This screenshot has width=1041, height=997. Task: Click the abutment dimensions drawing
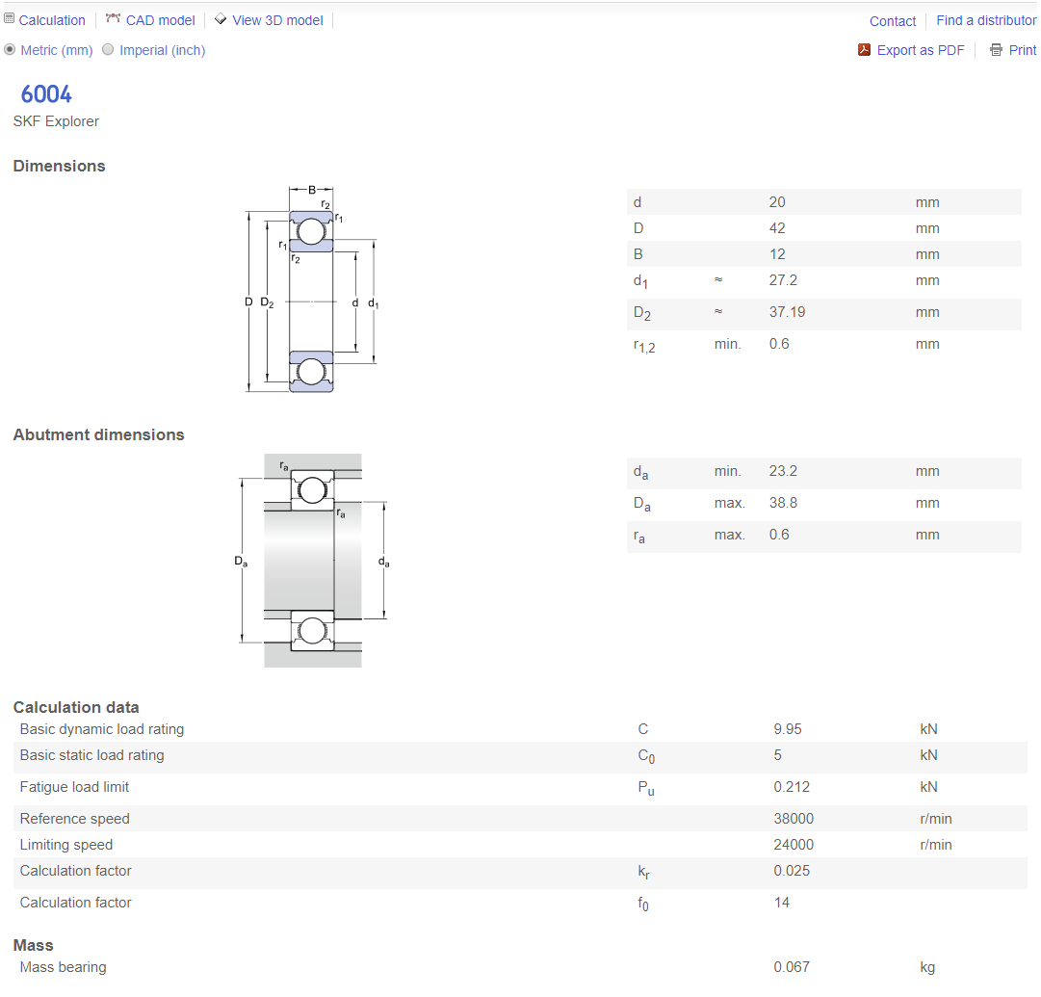point(313,561)
